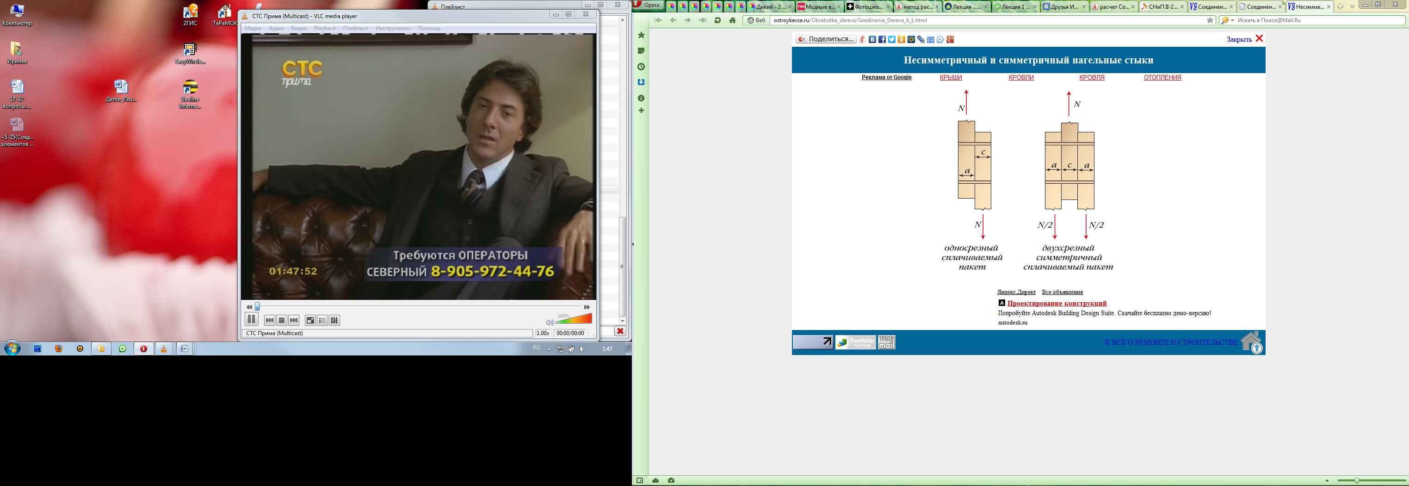Share the page on Google Plus
The width and height of the screenshot is (1409, 486).
point(950,39)
